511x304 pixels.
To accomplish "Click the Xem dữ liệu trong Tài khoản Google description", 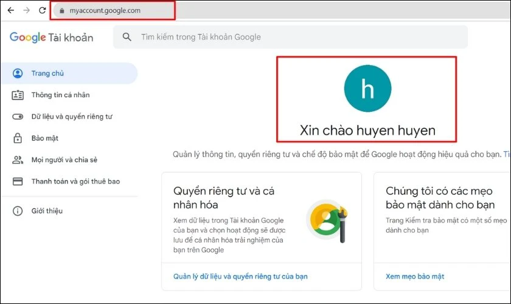I will [x=229, y=235].
